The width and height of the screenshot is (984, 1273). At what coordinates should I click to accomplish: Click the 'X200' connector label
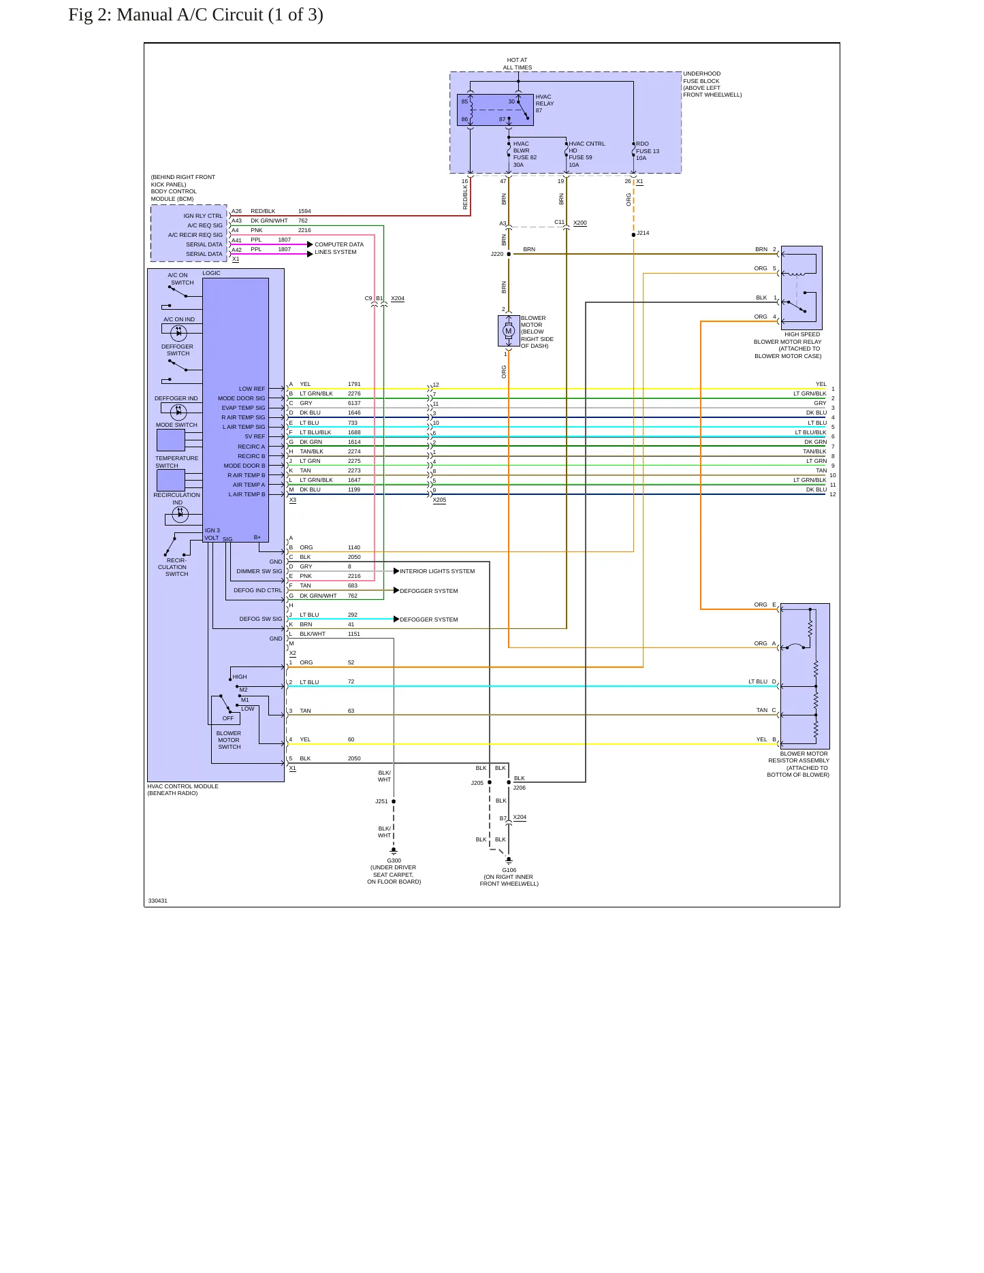click(x=580, y=223)
